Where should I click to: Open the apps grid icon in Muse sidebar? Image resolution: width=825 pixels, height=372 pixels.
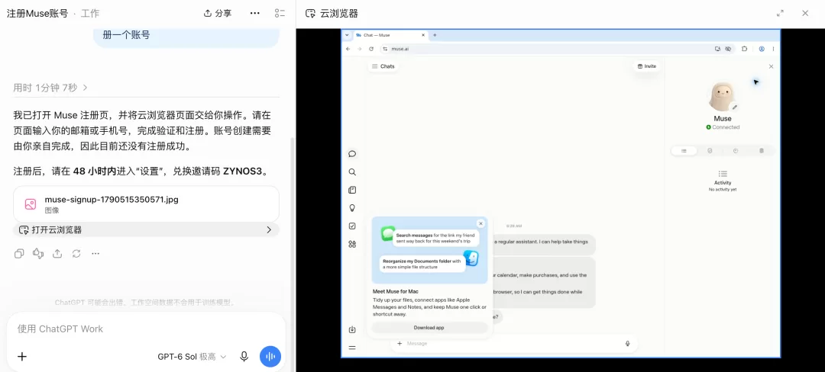click(x=352, y=244)
